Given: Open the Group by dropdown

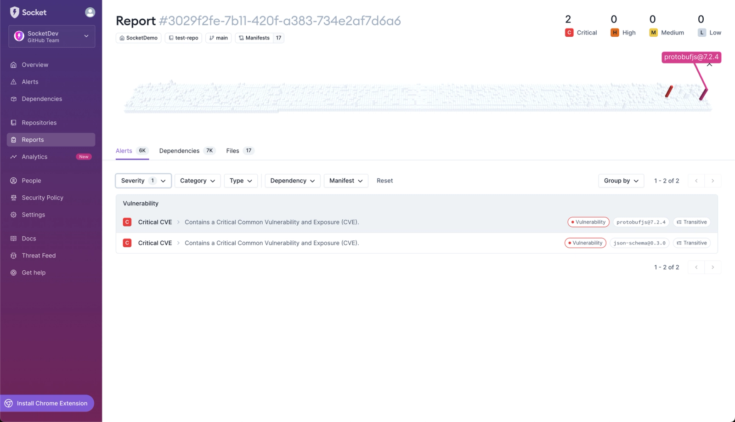Looking at the screenshot, I should (621, 181).
